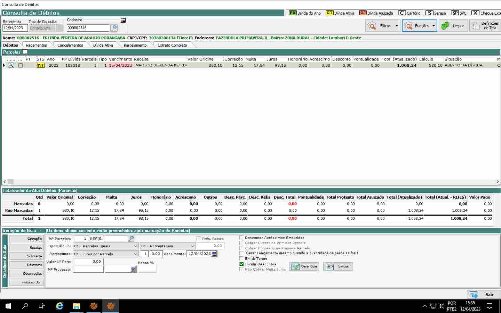Open calendar icon next to Nº Processo
The image size is (501, 313).
point(133,270)
